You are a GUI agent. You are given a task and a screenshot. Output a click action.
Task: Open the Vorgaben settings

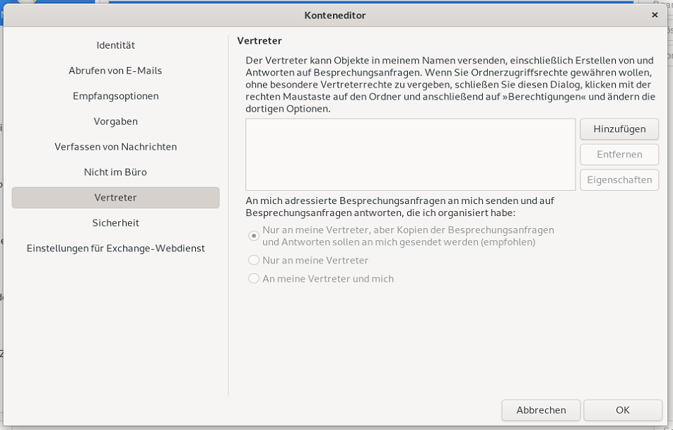click(115, 121)
